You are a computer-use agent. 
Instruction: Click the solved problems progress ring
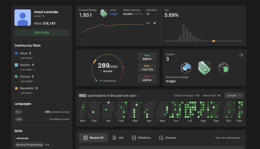(x=108, y=68)
